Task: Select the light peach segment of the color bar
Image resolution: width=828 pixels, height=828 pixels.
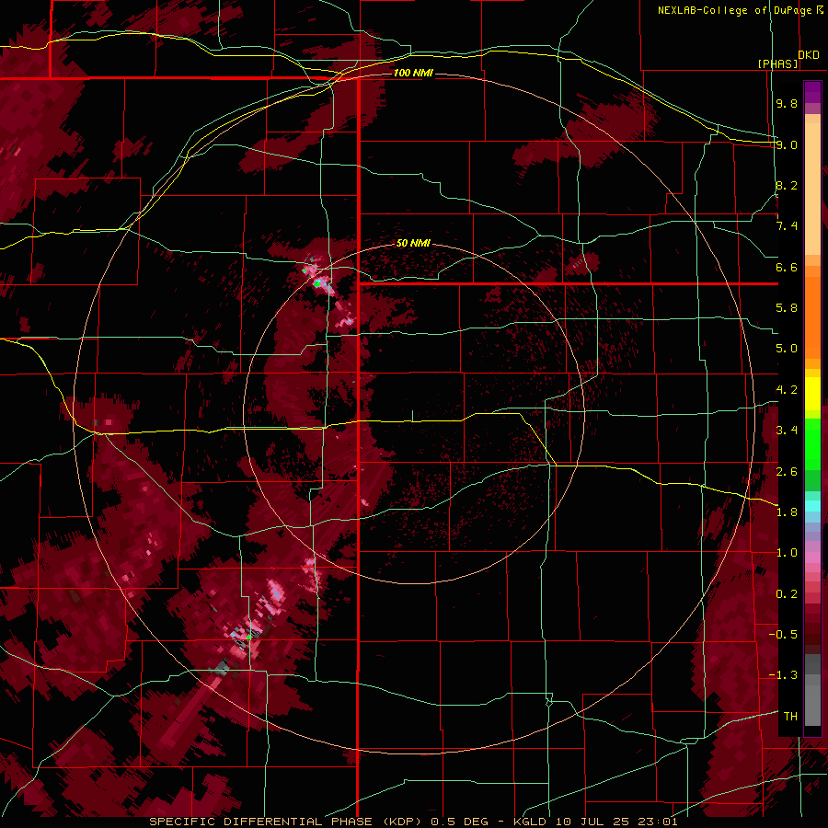Action: [812, 189]
